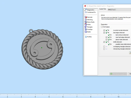The height and width of the screenshot is (98, 131).
Task: Enable the Full Analysis checkbox
Action: point(102,27)
